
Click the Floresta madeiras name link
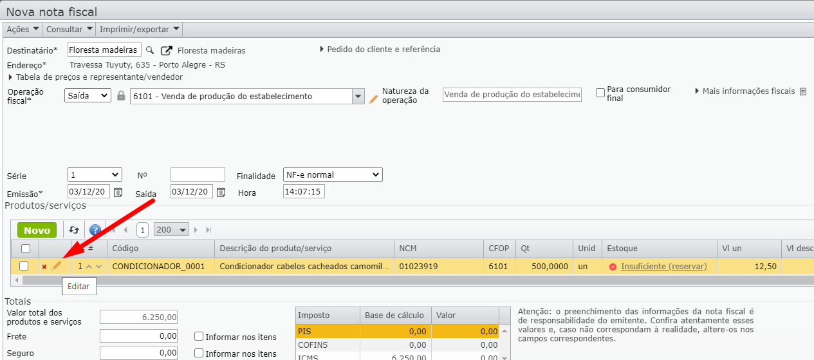(x=211, y=50)
